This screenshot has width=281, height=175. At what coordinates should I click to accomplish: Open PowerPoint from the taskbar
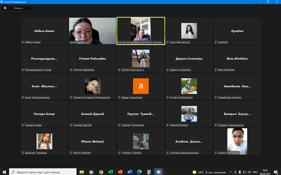[120, 172]
